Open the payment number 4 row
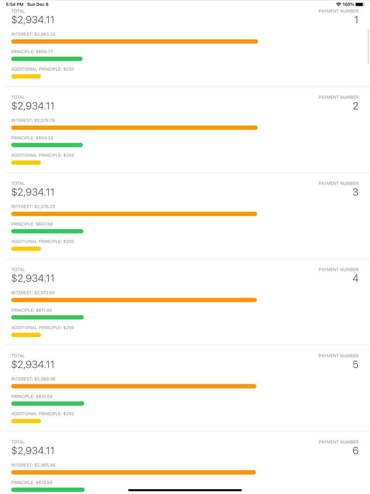The height and width of the screenshot is (494, 370). click(x=188, y=302)
